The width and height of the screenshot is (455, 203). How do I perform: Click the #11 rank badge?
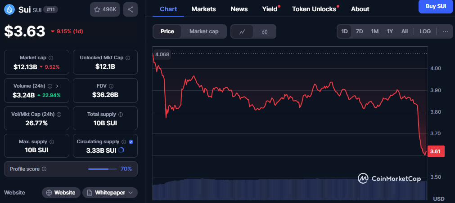pyautogui.click(x=51, y=9)
